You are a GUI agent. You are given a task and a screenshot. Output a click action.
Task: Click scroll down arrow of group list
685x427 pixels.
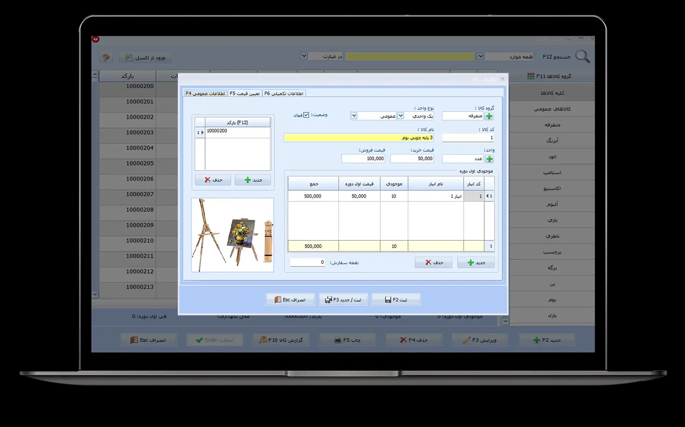(505, 321)
